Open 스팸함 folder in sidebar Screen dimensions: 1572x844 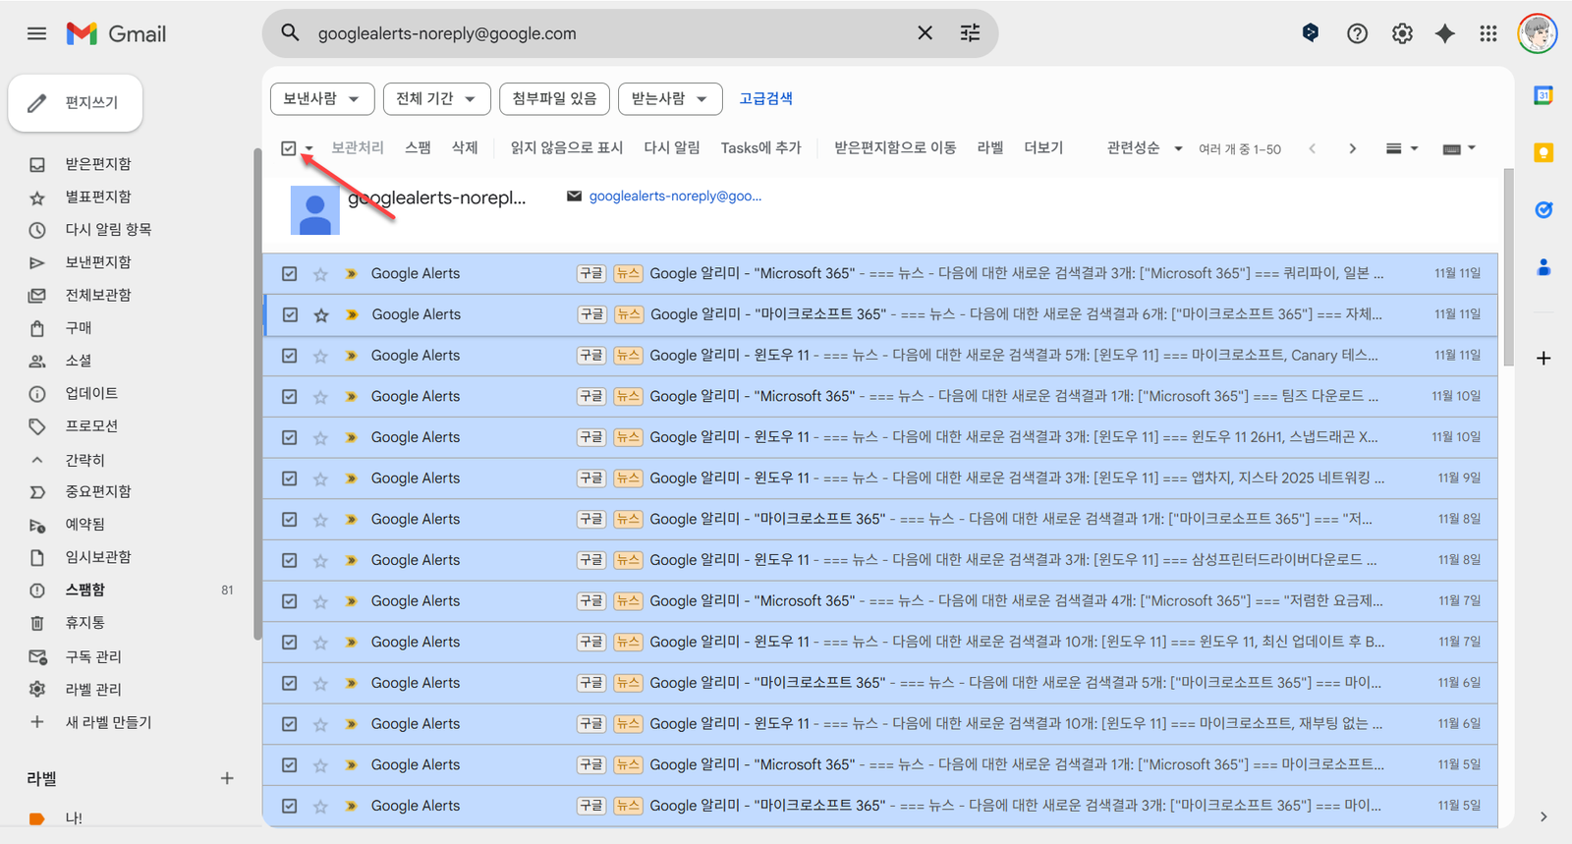(84, 590)
